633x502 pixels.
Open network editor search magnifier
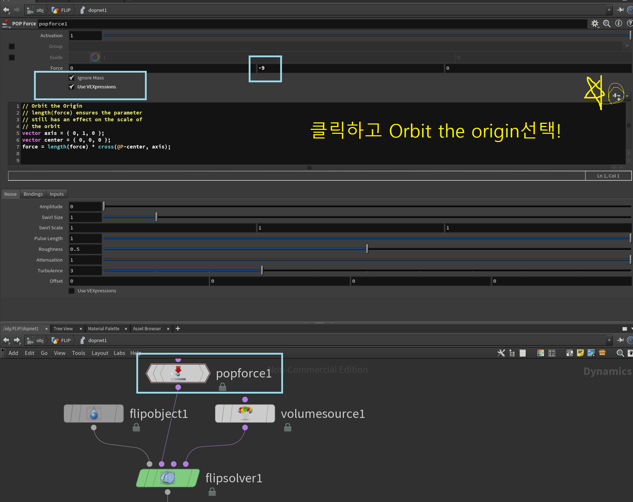(x=620, y=353)
